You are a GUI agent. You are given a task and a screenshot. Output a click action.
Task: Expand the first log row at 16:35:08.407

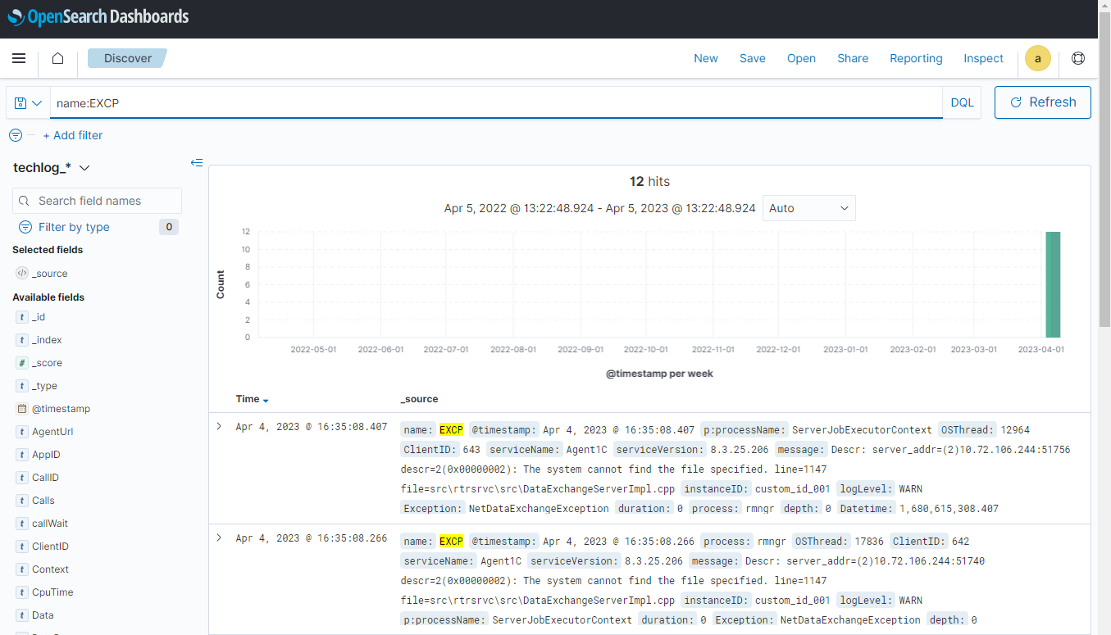coord(219,427)
